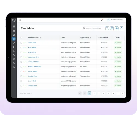
Task: Sort by Approved By column arrow
Action: 90,38
